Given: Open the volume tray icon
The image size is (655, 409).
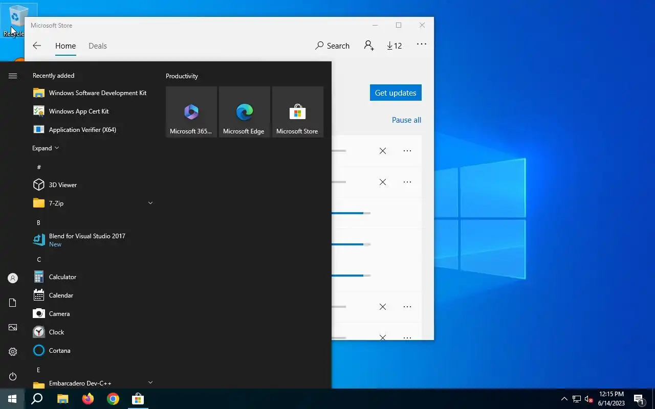Looking at the screenshot, I should tap(589, 399).
